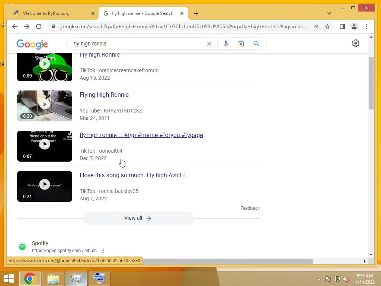
Task: Open the taskbar clock 9:36 AM
Action: tap(365, 279)
